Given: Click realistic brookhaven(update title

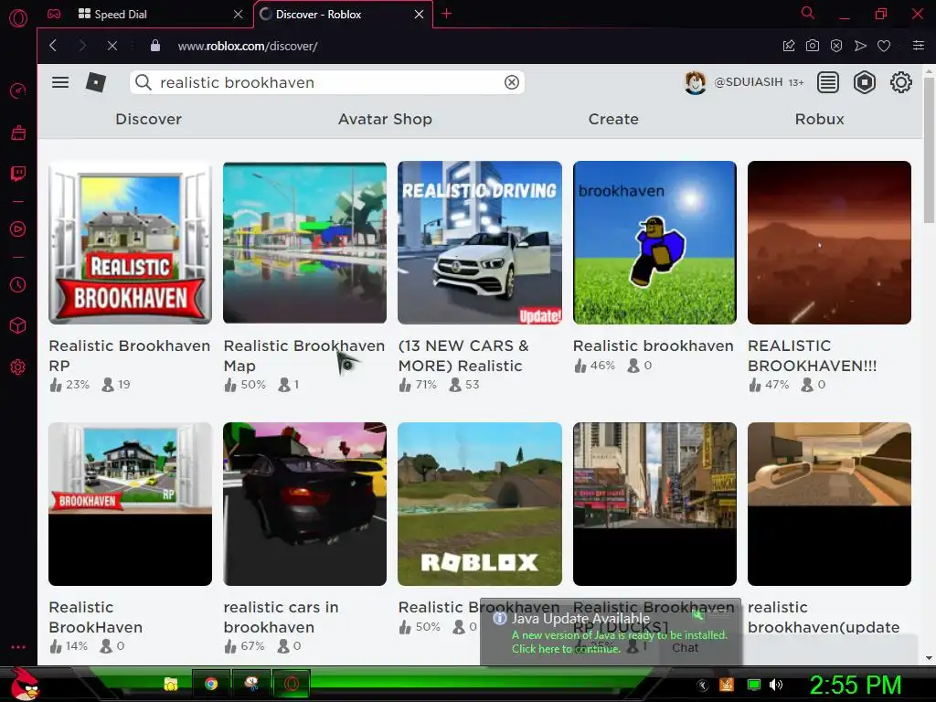Looking at the screenshot, I should pyautogui.click(x=824, y=617).
